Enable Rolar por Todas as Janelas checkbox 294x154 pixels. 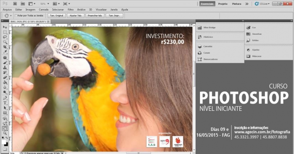tap(15, 16)
